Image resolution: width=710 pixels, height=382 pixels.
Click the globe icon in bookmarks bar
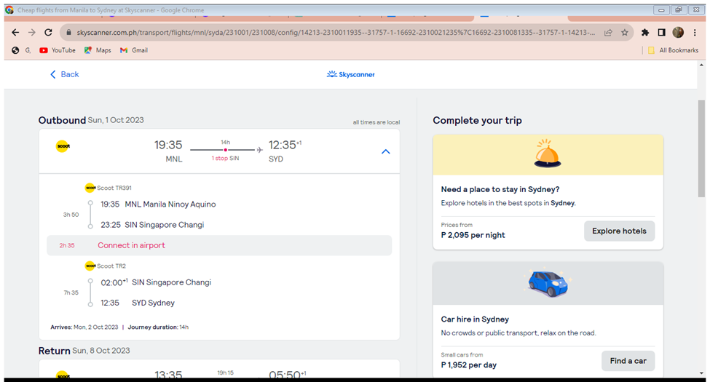[x=15, y=50]
